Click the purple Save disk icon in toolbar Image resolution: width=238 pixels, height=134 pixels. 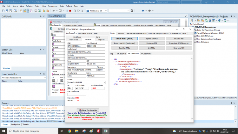click(x=31, y=11)
